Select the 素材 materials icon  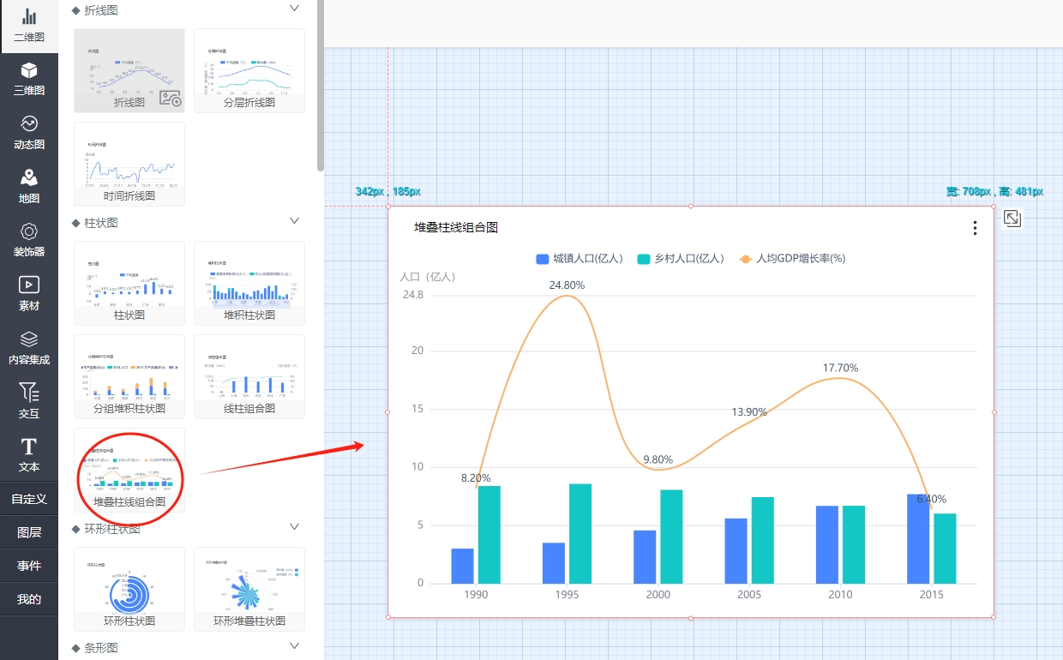(x=29, y=294)
